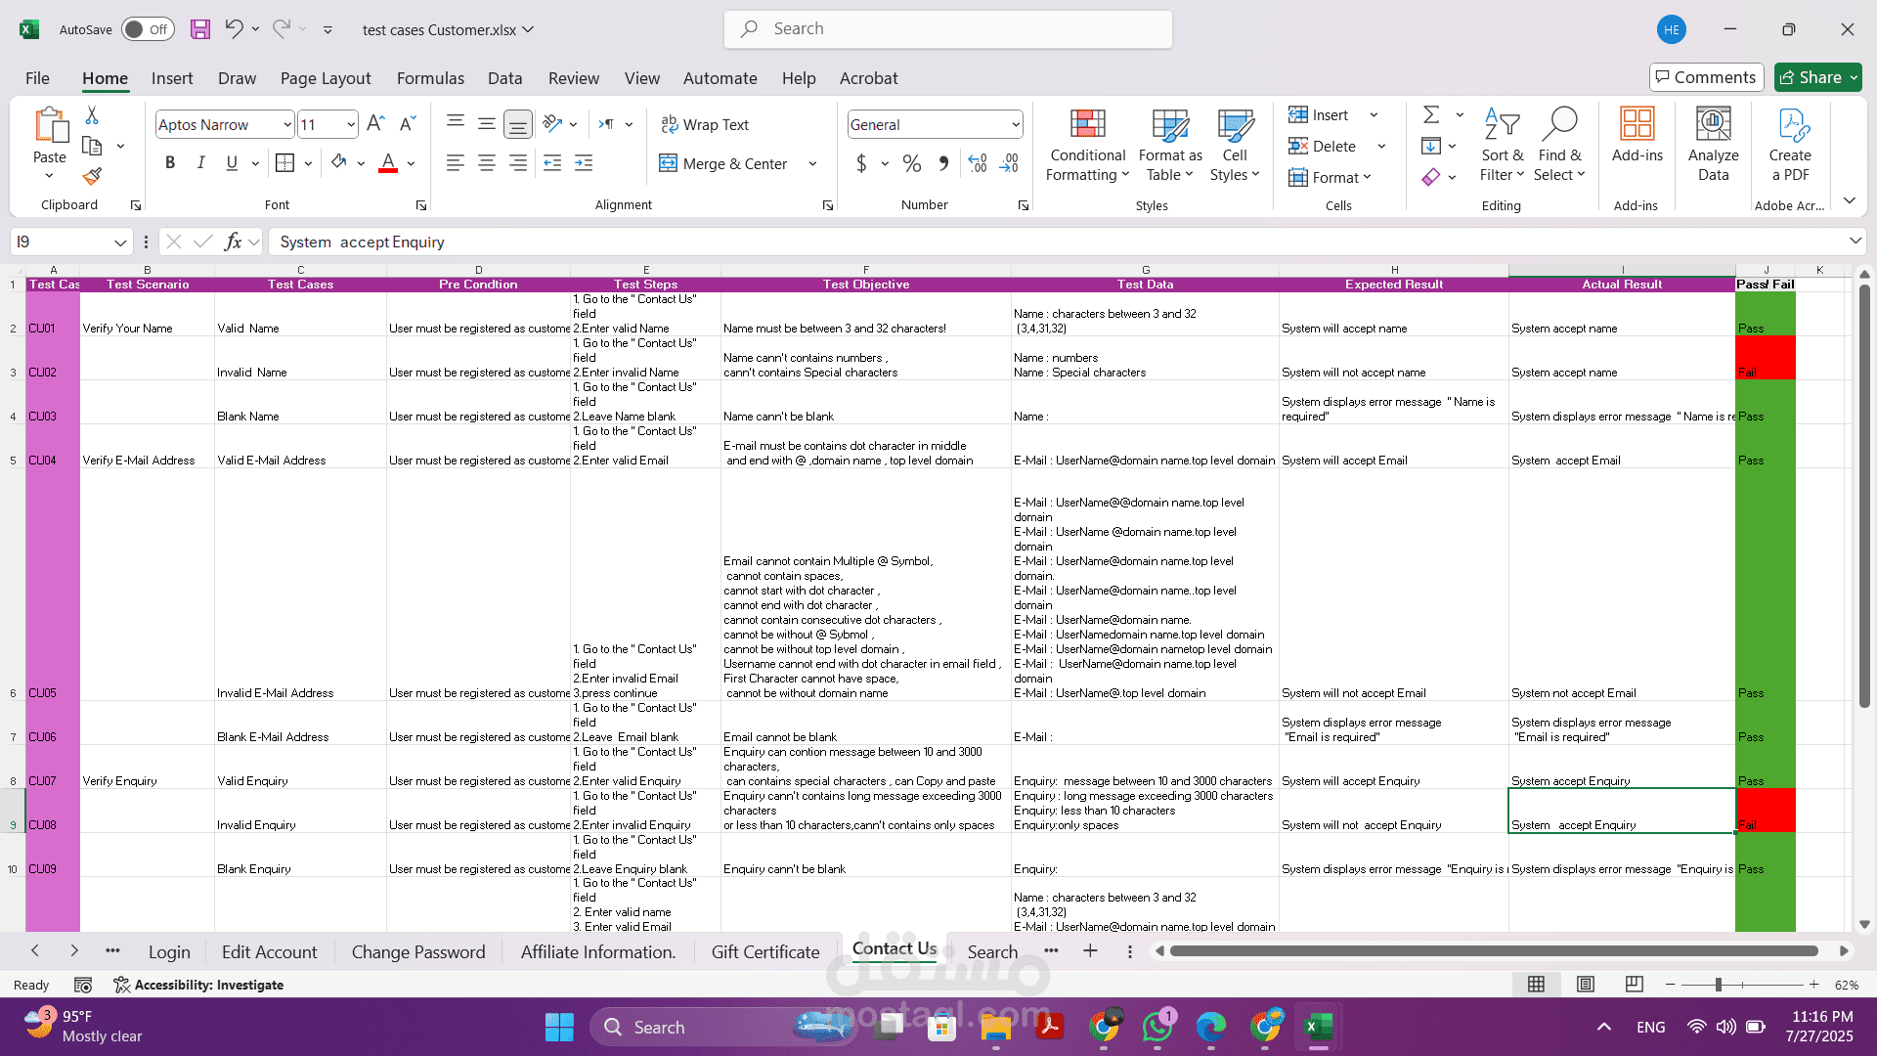This screenshot has height=1056, width=1877.
Task: Toggle Bold formatting
Action: click(x=170, y=163)
